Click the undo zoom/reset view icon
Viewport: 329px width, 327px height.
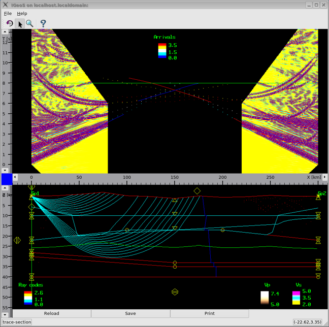click(x=9, y=23)
